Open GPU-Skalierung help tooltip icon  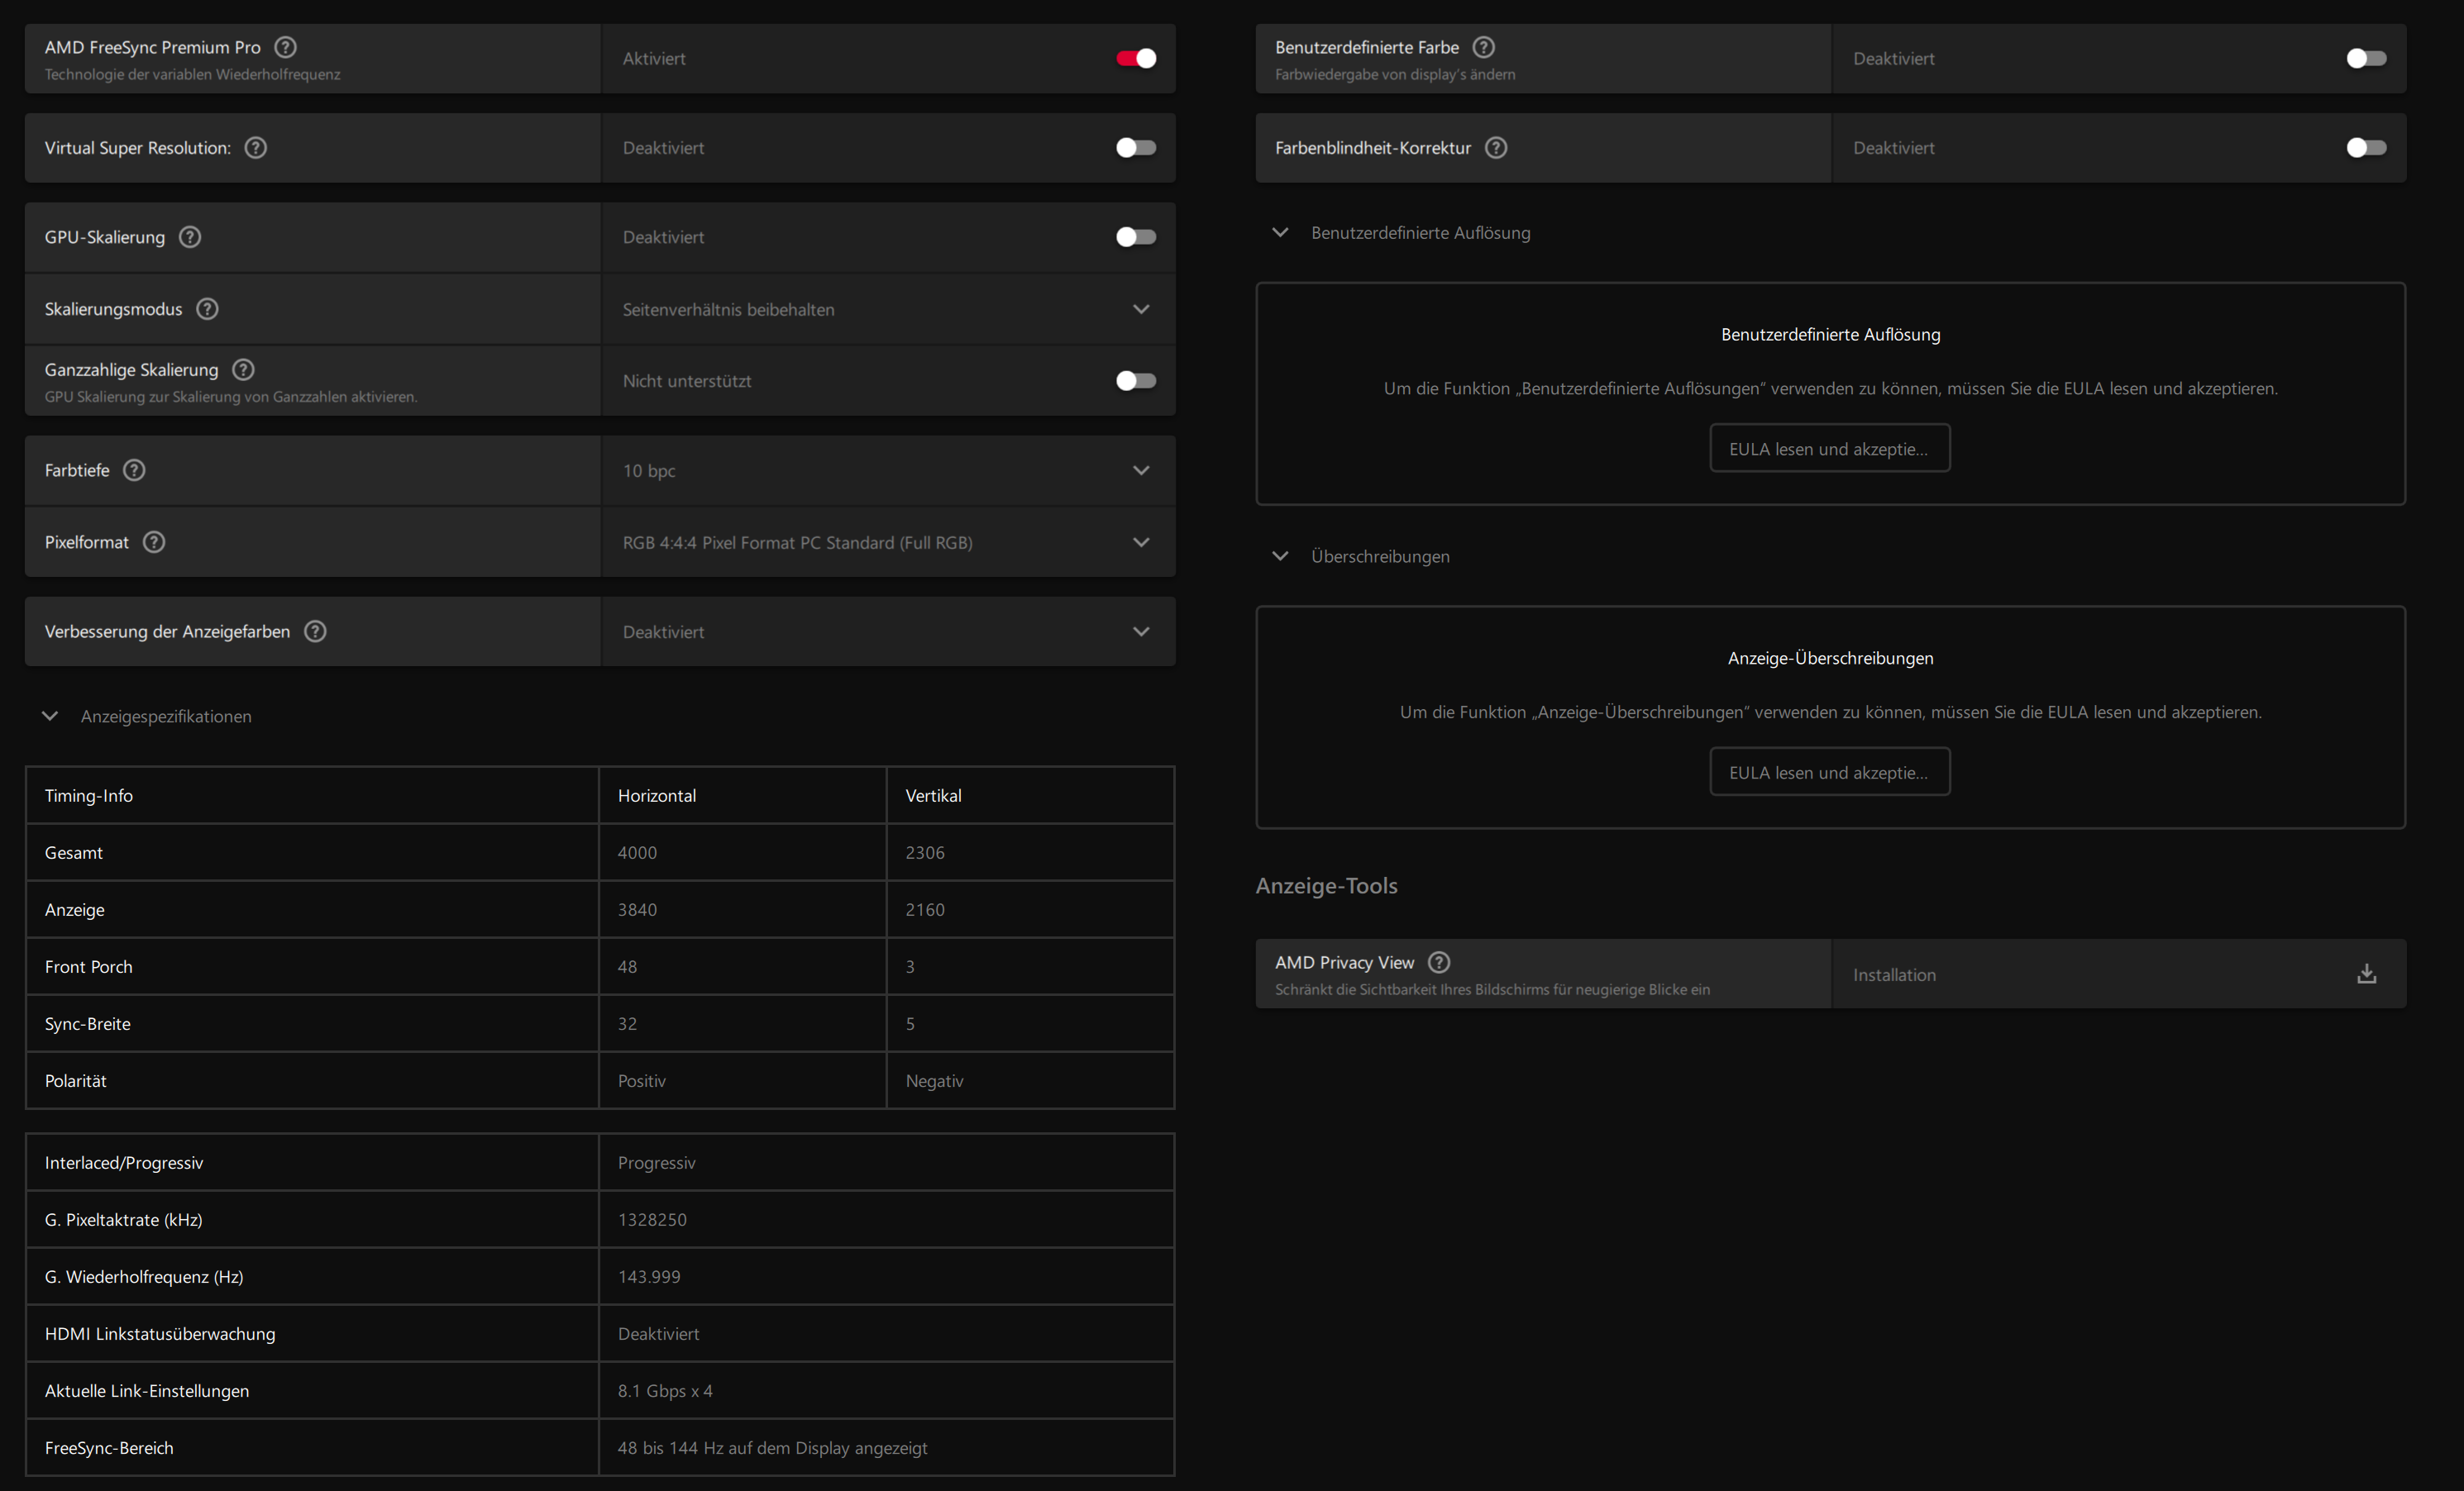coord(190,237)
